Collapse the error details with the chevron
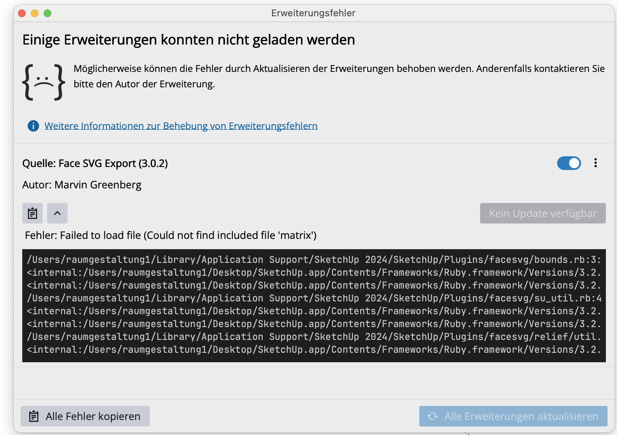Viewport: 617px width, 435px height. pos(57,213)
